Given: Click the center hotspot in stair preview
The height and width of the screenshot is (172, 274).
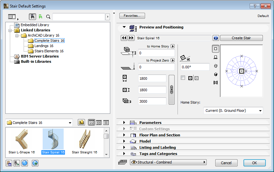Looking at the screenshot, I should pyautogui.click(x=242, y=71).
